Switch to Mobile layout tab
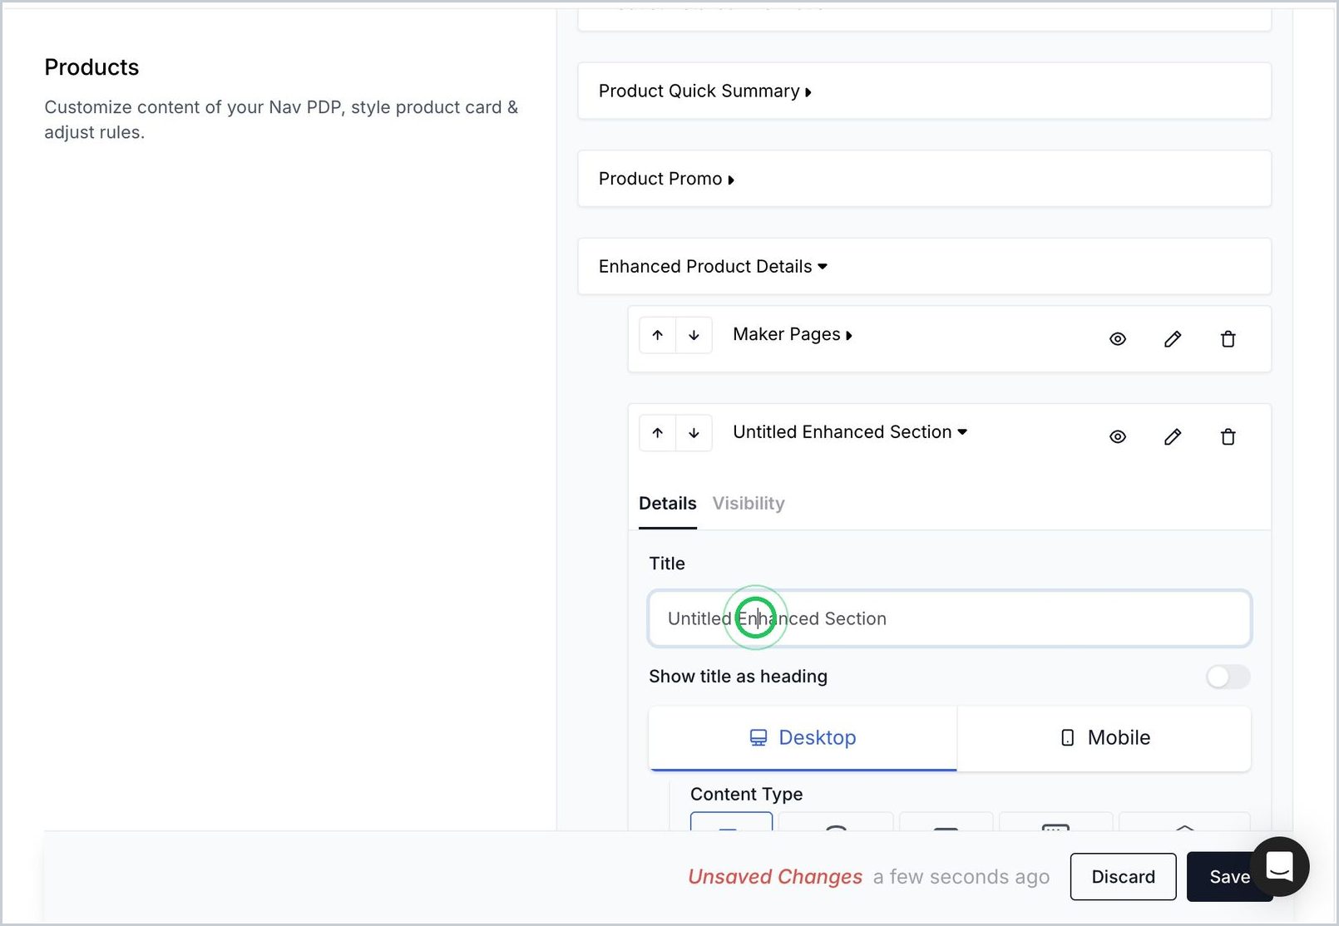This screenshot has height=926, width=1339. [1104, 738]
